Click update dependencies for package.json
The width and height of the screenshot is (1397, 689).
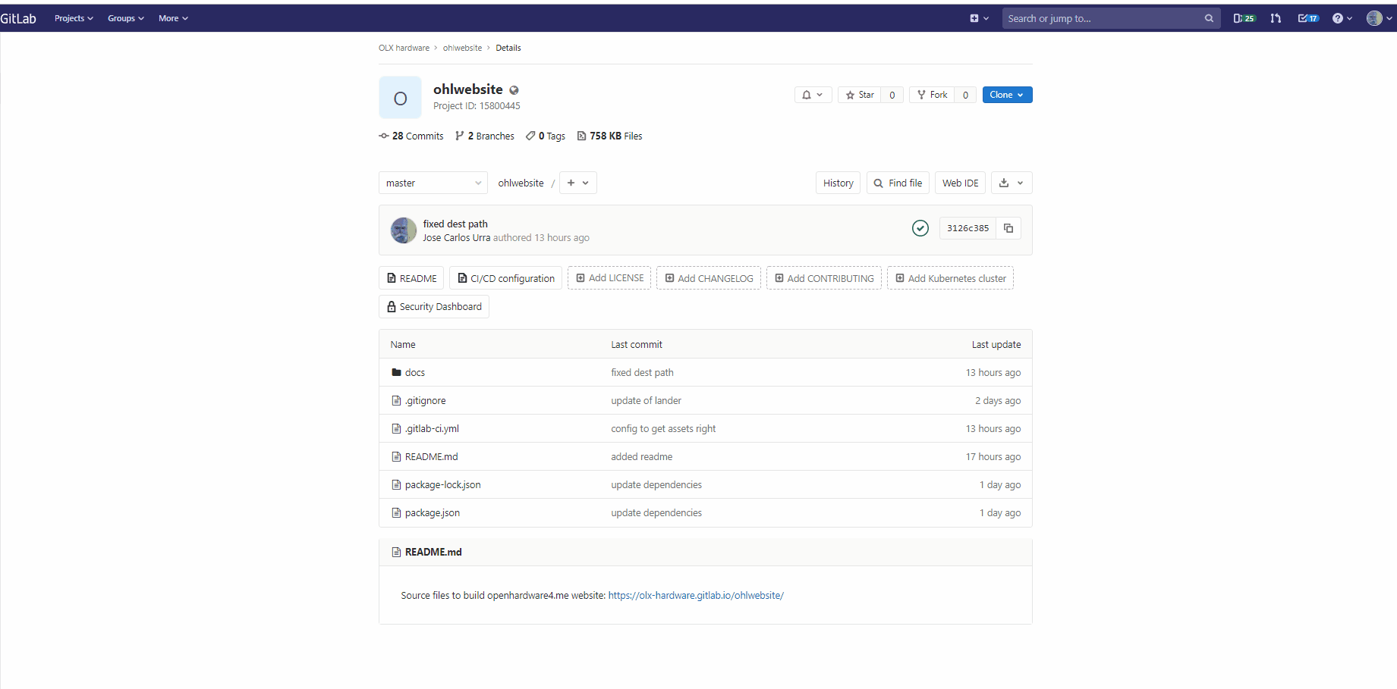coord(656,513)
